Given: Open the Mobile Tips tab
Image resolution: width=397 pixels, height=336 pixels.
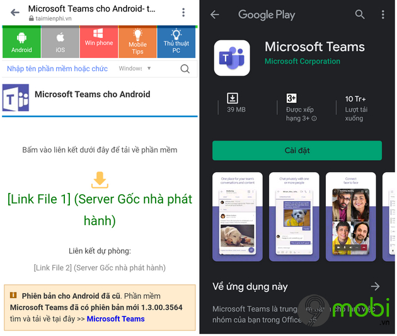Looking at the screenshot, I should click(137, 42).
